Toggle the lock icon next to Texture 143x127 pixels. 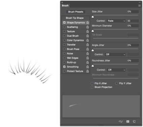click(x=88, y=31)
